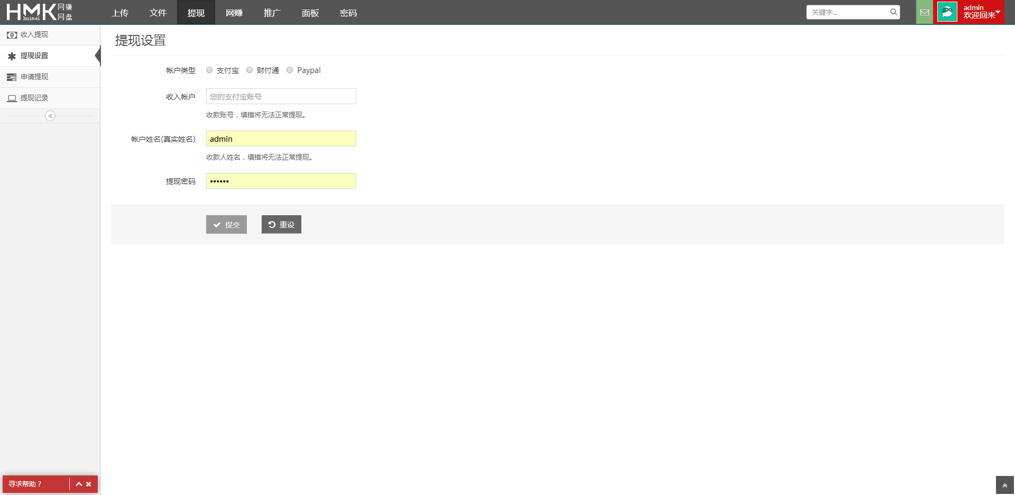Click the 收款账号，填错将无法正常提现 hint text

tap(256, 115)
